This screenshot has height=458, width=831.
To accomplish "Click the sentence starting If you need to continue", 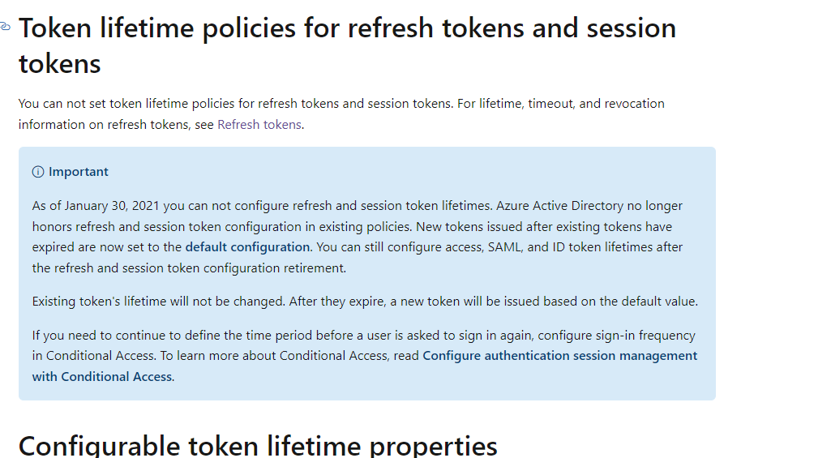I will (363, 345).
